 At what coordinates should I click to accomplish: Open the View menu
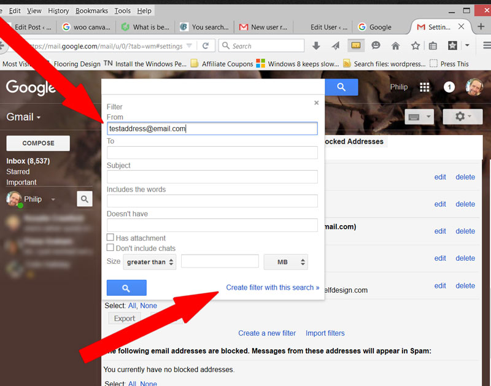pyautogui.click(x=34, y=10)
